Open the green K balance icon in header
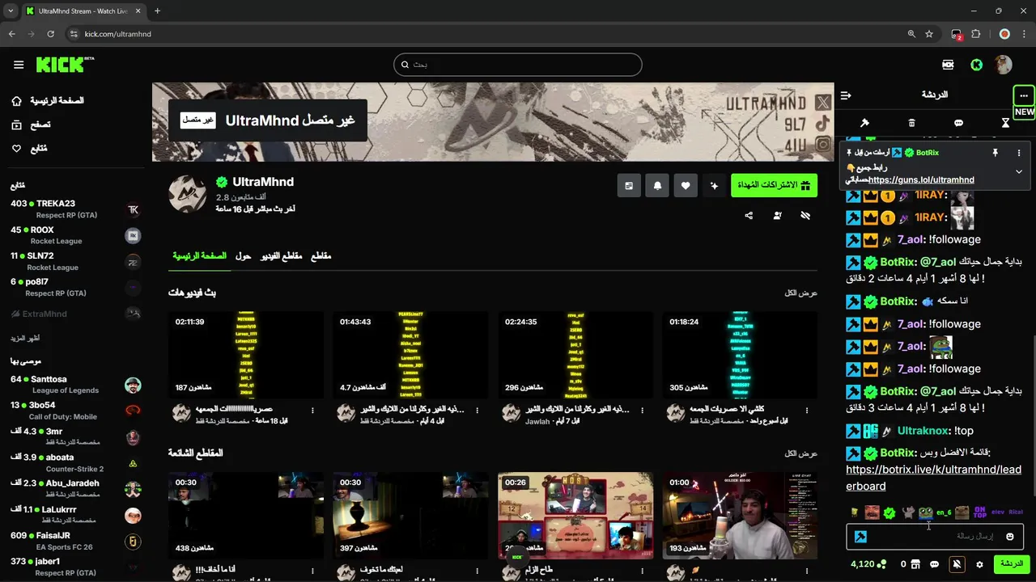 pyautogui.click(x=977, y=65)
